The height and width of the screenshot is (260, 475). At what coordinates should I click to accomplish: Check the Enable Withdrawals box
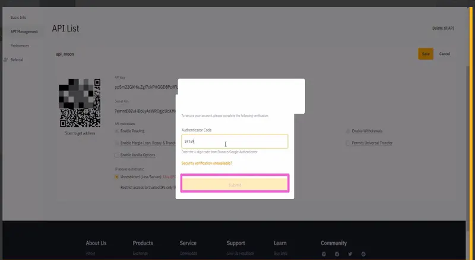[x=348, y=131]
